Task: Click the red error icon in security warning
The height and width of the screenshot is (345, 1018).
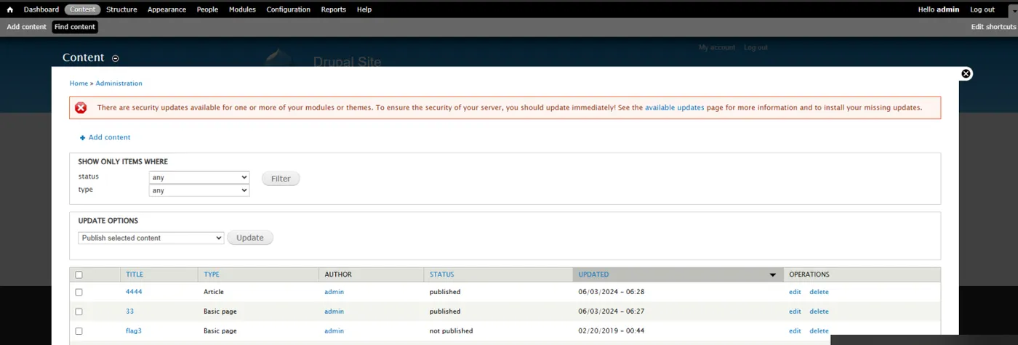Action: coord(81,107)
